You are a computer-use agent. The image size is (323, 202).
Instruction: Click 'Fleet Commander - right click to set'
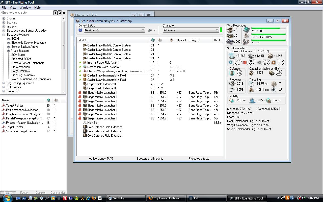pyautogui.click(x=248, y=121)
